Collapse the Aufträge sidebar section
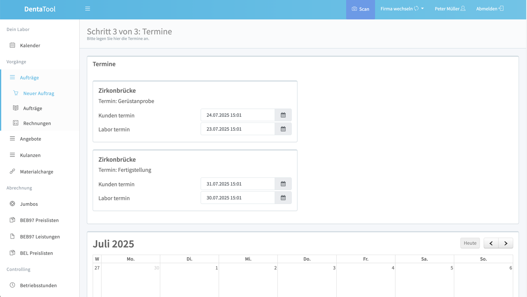 29,78
